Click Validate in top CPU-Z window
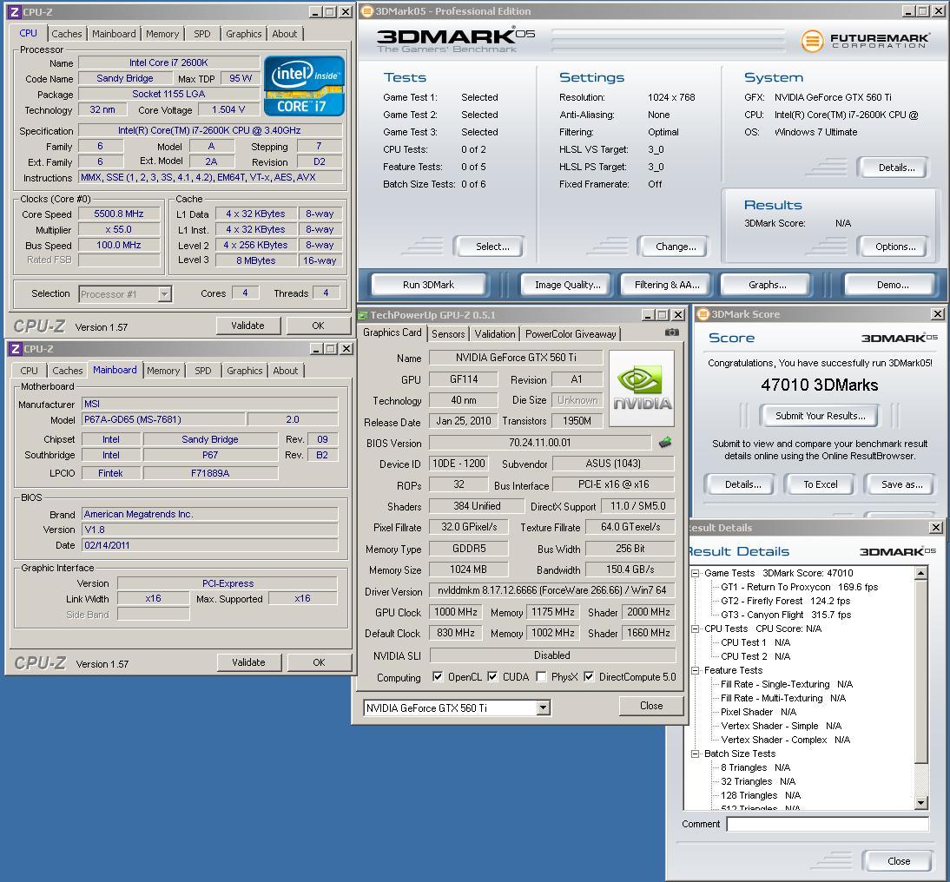The image size is (950, 882). point(247,326)
